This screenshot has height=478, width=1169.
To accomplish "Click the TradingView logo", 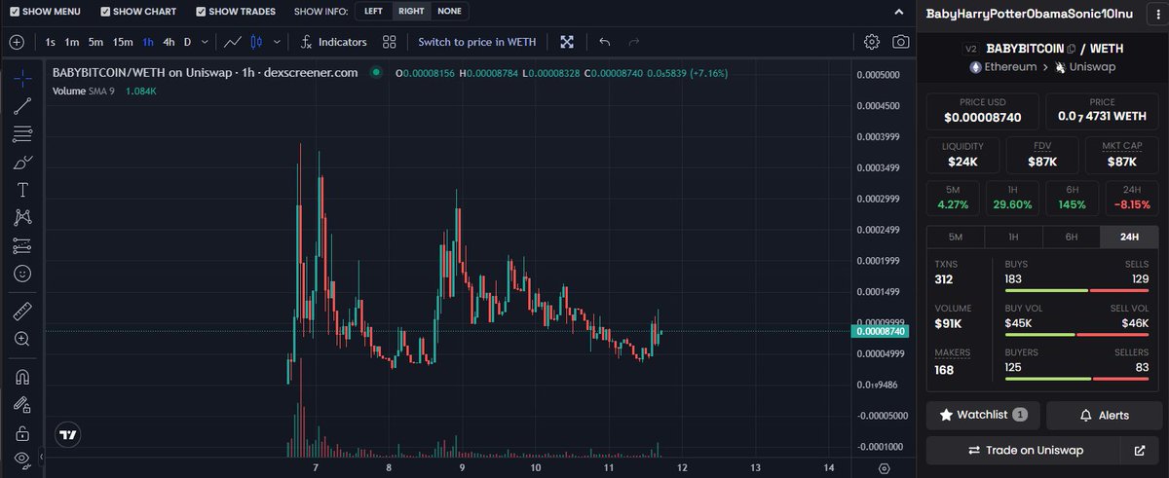I will [67, 435].
